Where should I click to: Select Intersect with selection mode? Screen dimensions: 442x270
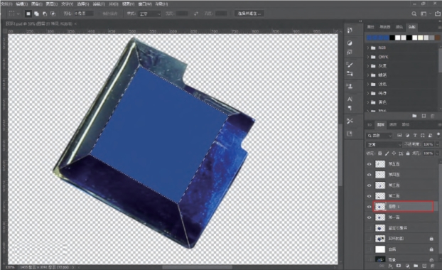pos(53,13)
